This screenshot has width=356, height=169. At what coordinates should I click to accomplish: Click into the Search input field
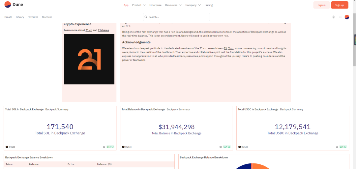(x=176, y=17)
